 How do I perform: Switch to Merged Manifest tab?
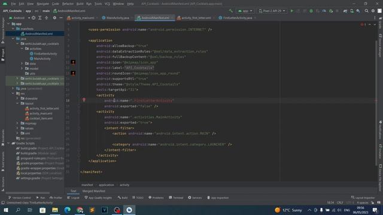[x=94, y=191]
